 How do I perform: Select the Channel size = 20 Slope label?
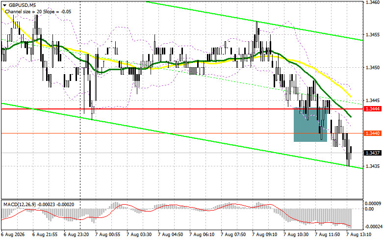38,11
